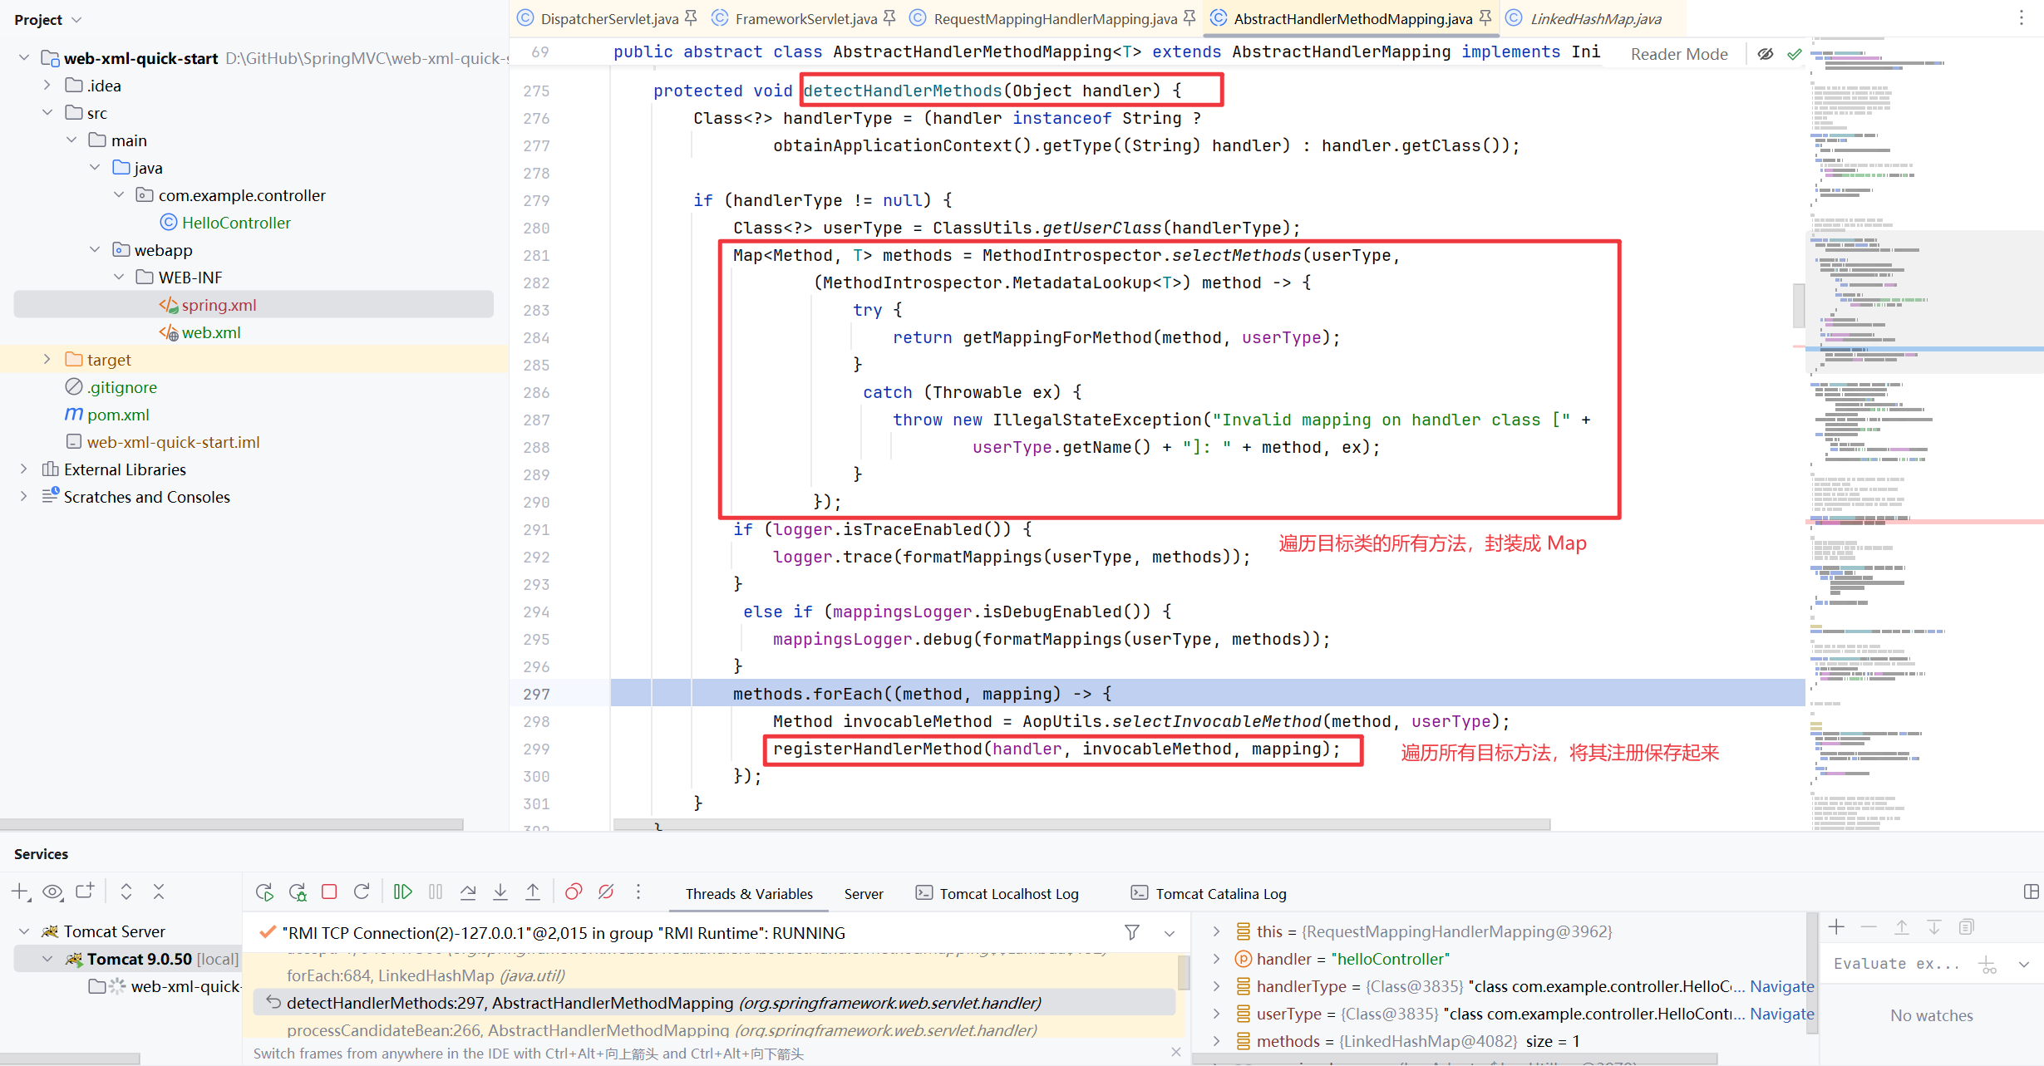Open the LinkedHashMap.java editor tab
This screenshot has width=2044, height=1066.
1594,18
